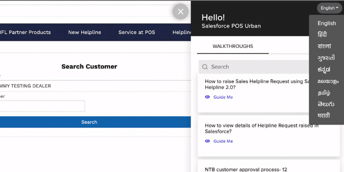Open the New Helpline nav item
The width and height of the screenshot is (344, 172).
pyautogui.click(x=85, y=32)
